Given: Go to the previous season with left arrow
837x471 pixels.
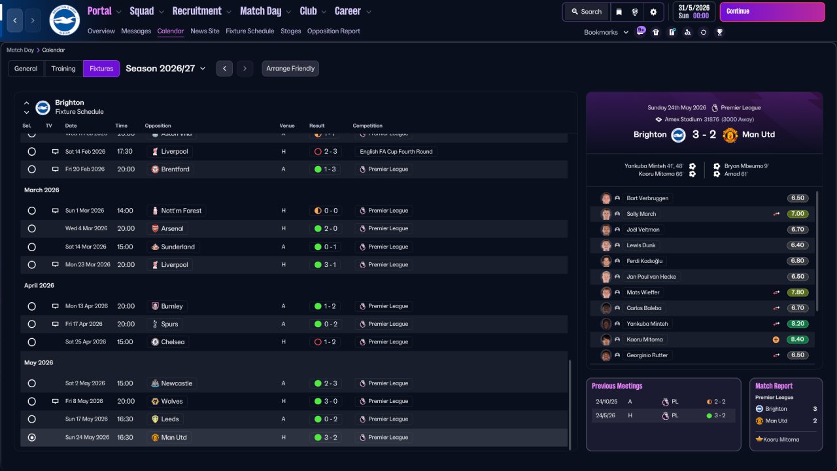Looking at the screenshot, I should point(224,69).
